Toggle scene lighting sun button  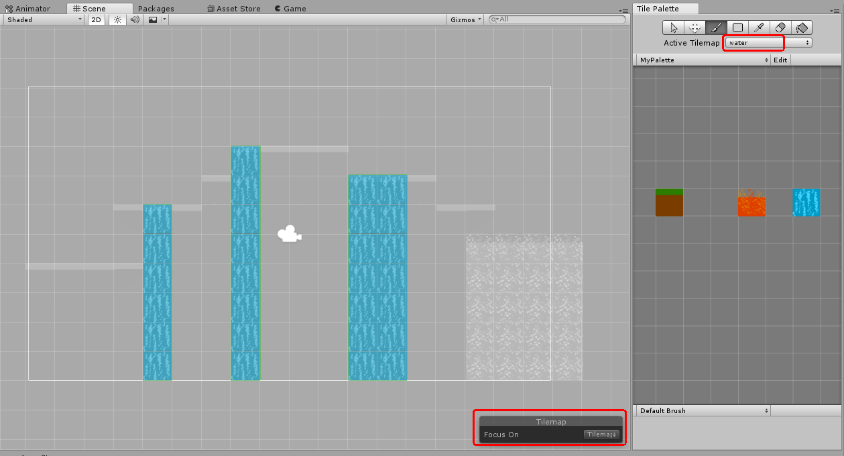pyautogui.click(x=117, y=19)
